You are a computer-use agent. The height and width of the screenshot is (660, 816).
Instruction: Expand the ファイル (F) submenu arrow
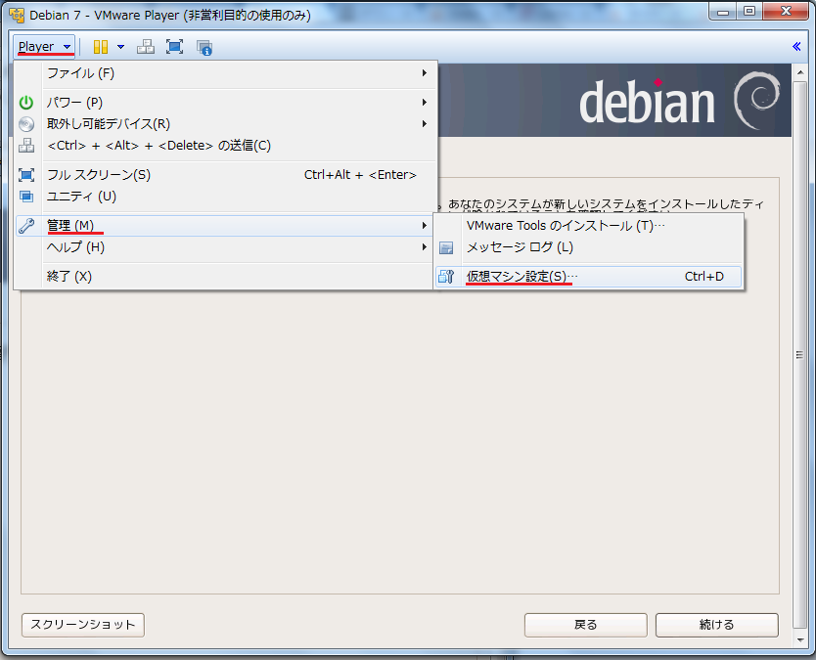(424, 73)
